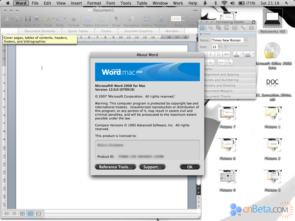Screen dimensions: 295x221
Task: Open the Undo history dropdown arrow
Action: [53, 19]
